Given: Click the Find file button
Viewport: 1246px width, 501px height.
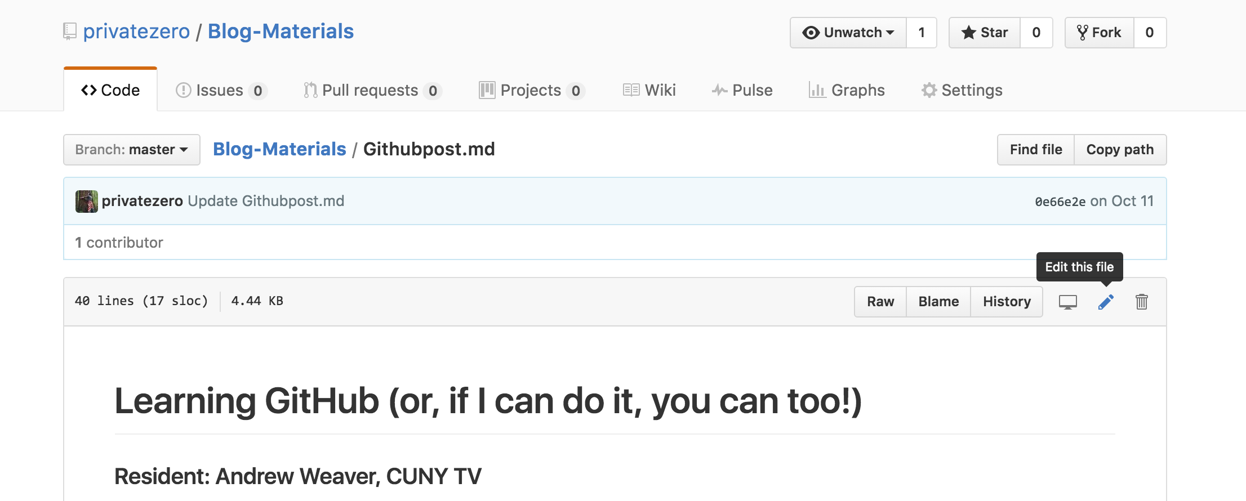Looking at the screenshot, I should point(1036,150).
